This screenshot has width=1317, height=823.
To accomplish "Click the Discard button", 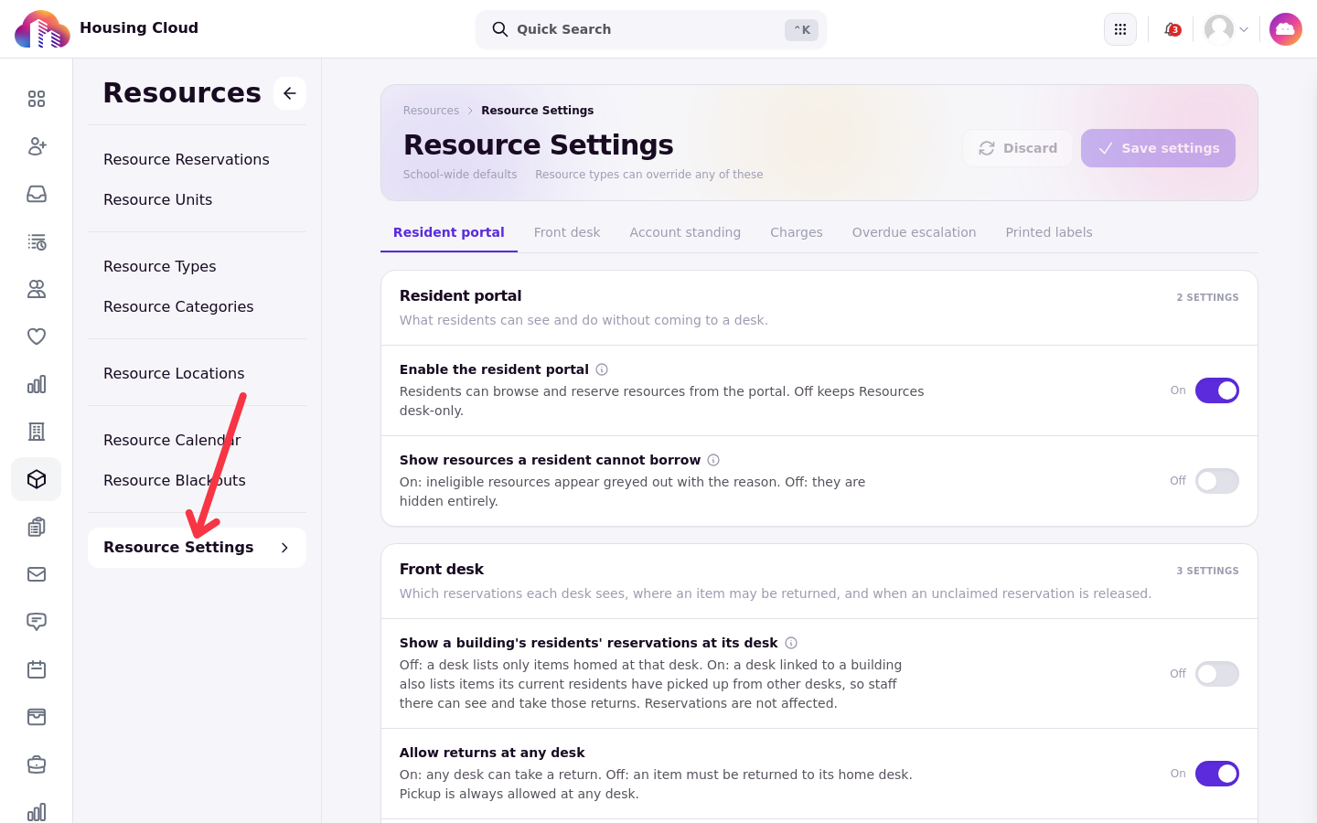I will point(1018,148).
